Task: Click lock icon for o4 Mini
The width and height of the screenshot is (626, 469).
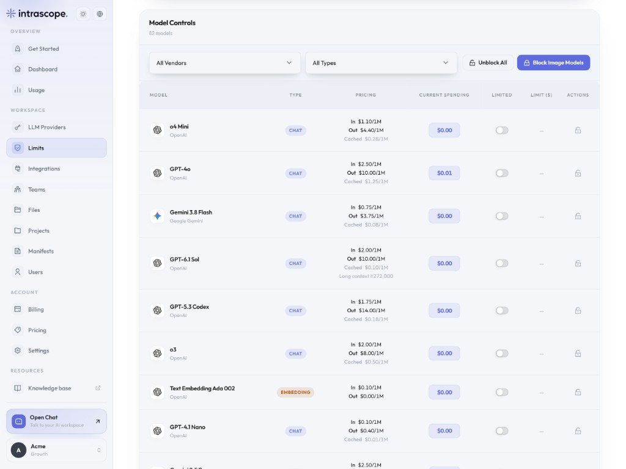Action: 578,131
